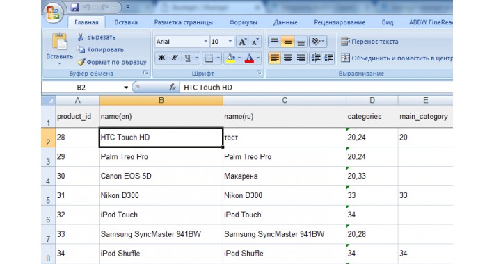Select product_id cell 31
This screenshot has width=494, height=264.
pos(77,195)
